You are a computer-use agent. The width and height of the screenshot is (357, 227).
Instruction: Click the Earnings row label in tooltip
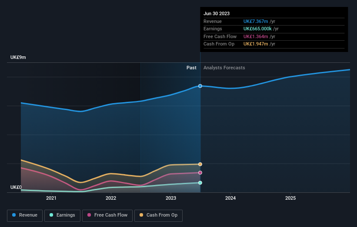(x=213, y=29)
